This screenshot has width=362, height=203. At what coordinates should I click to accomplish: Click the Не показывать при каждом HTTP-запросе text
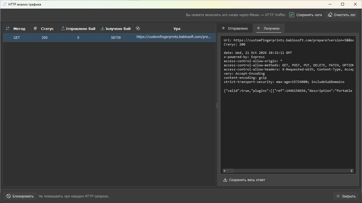(74, 196)
